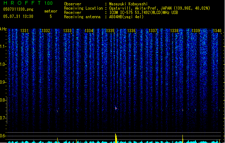The height and width of the screenshot is (143, 225).
Task: Click the 'Receiving antenna' field label
Action: [82, 17]
